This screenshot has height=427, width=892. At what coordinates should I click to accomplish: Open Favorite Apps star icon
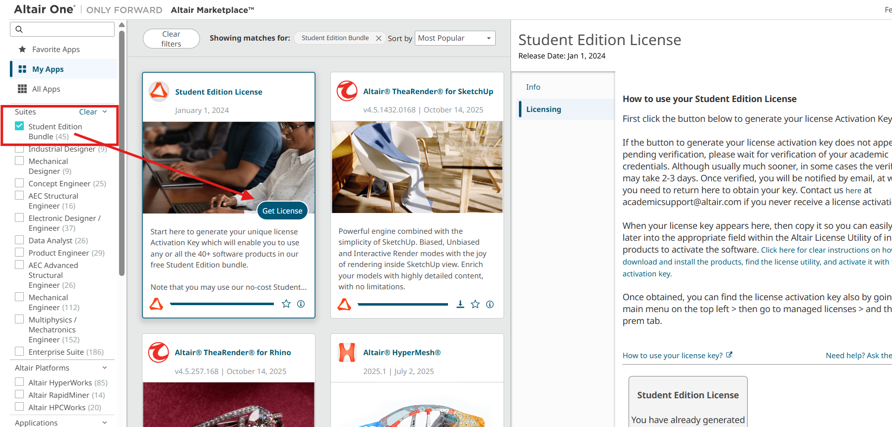tap(22, 49)
